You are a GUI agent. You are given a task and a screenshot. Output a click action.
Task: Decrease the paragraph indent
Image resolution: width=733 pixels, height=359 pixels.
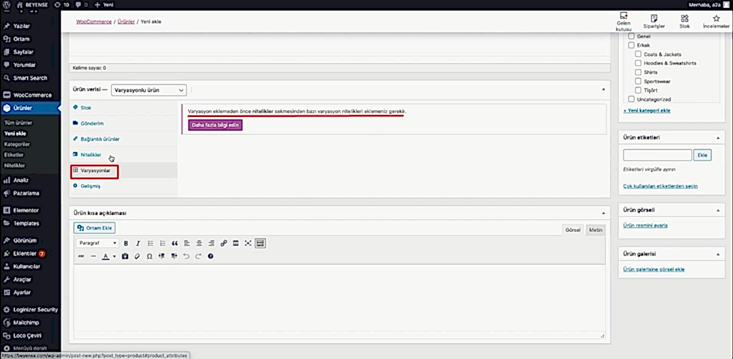(x=162, y=257)
